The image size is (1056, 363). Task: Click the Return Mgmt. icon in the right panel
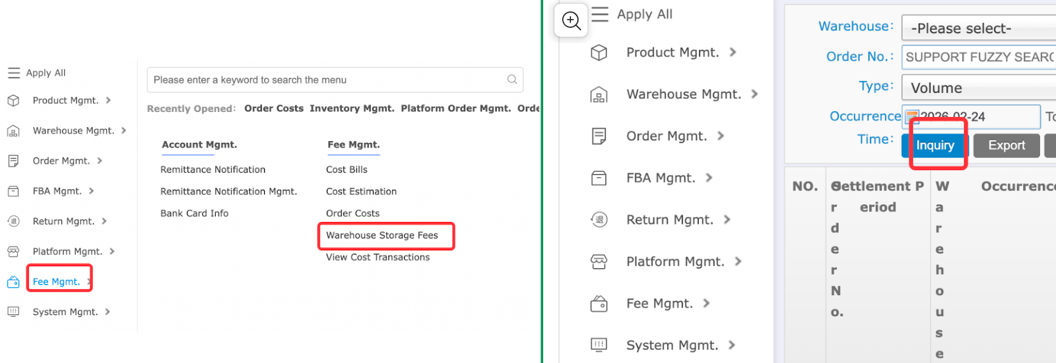(x=599, y=220)
